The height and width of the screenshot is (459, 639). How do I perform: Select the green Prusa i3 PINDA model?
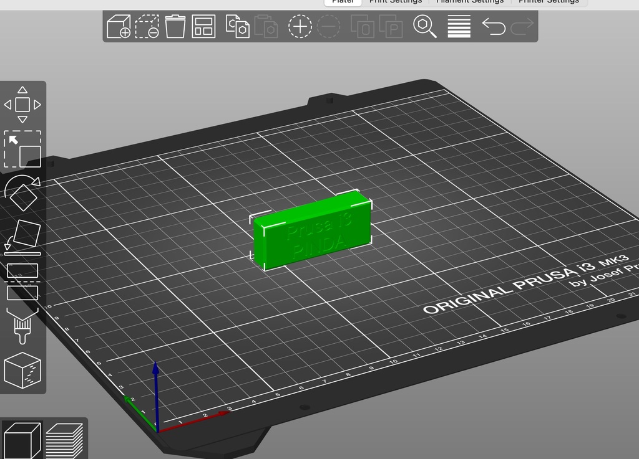[x=312, y=231]
